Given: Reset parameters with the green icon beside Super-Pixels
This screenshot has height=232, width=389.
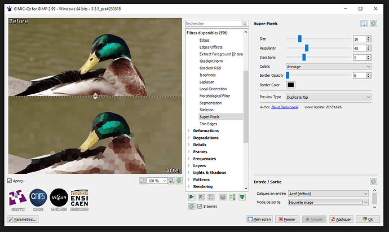Looking at the screenshot, I should pos(373,24).
